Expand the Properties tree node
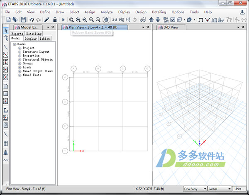 tap(20, 56)
